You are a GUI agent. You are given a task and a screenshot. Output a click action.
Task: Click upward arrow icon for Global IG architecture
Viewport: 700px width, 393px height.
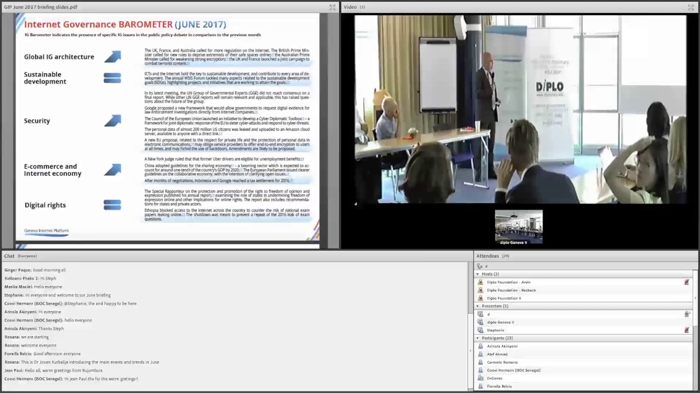click(112, 57)
